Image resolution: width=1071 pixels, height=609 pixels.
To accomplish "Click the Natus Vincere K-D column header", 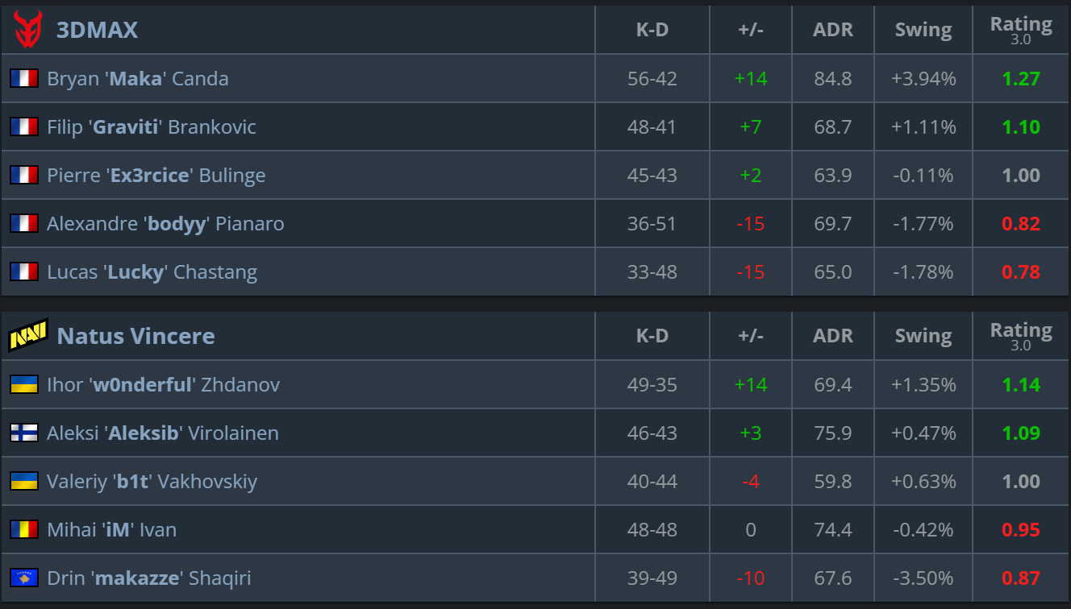I will pos(652,336).
